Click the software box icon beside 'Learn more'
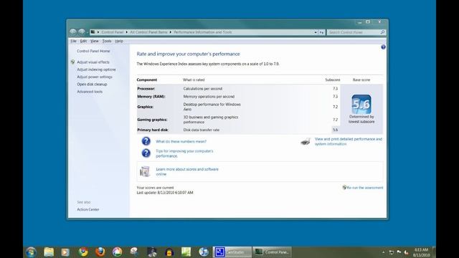 145,171
